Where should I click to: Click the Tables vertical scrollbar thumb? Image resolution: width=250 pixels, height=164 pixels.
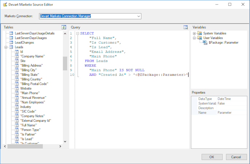pos(65,63)
